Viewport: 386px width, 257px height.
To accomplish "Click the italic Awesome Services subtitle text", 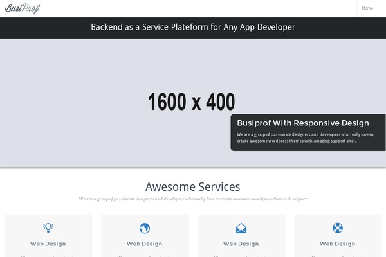I will [x=193, y=199].
